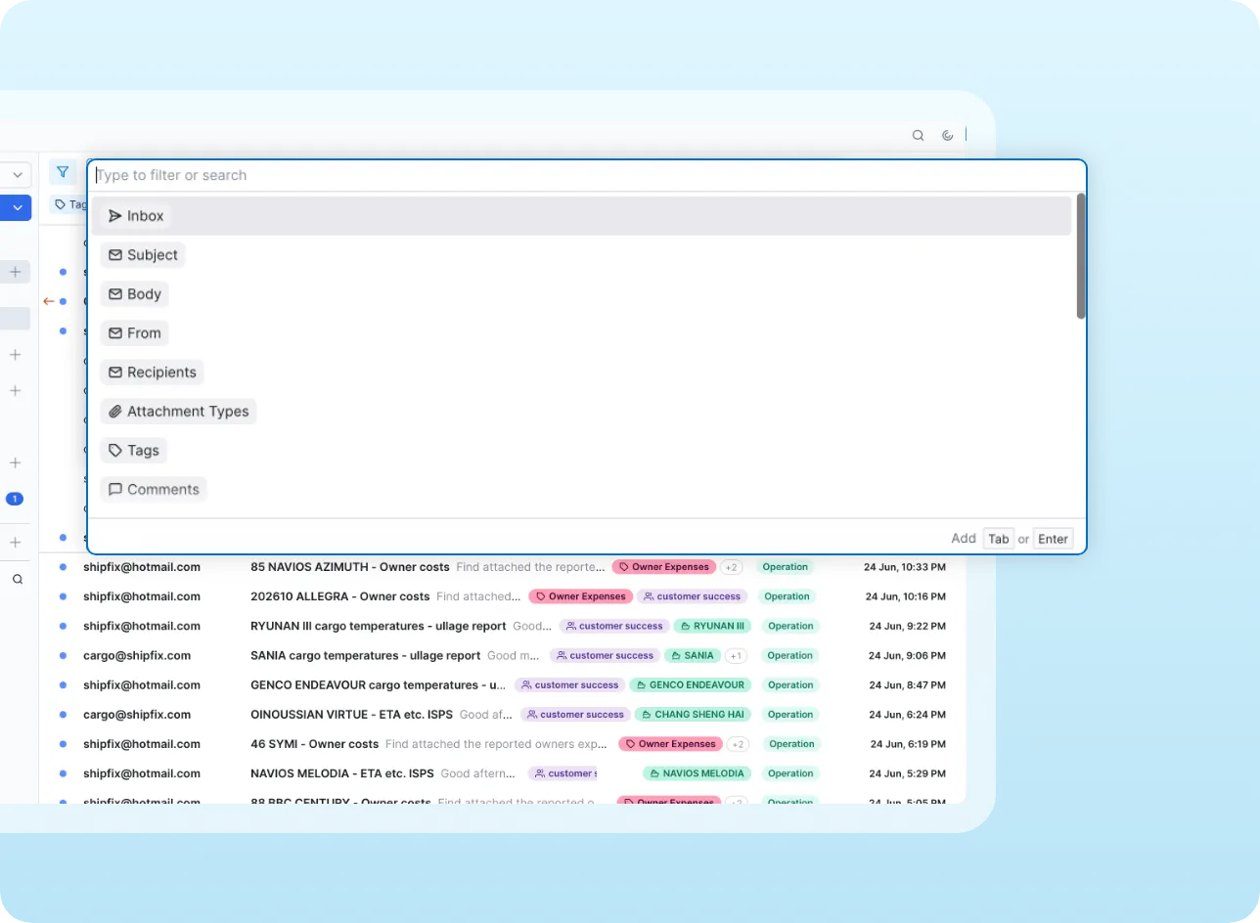Click customer success tag on GENCO ENDEAVOUR email
The height and width of the screenshot is (923, 1260).
(570, 684)
